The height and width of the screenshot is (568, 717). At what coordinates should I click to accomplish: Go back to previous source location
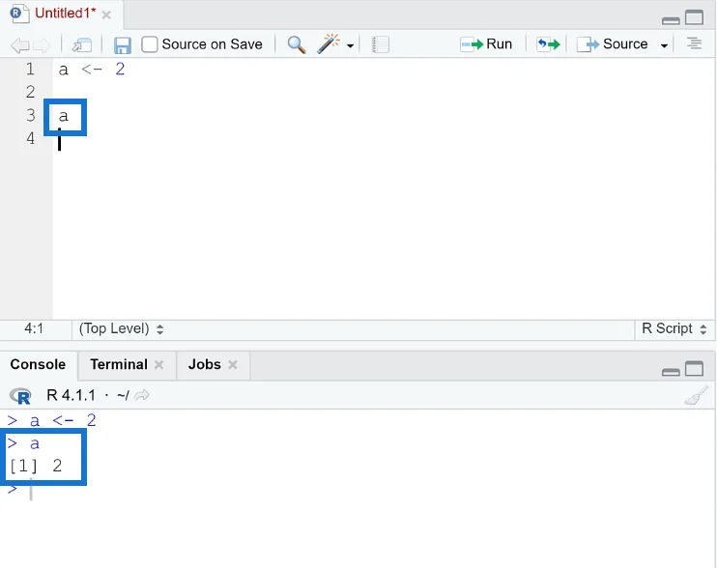pos(19,45)
